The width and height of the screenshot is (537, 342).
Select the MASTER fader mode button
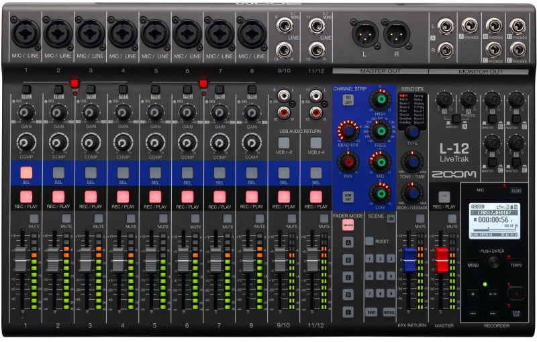tap(348, 225)
